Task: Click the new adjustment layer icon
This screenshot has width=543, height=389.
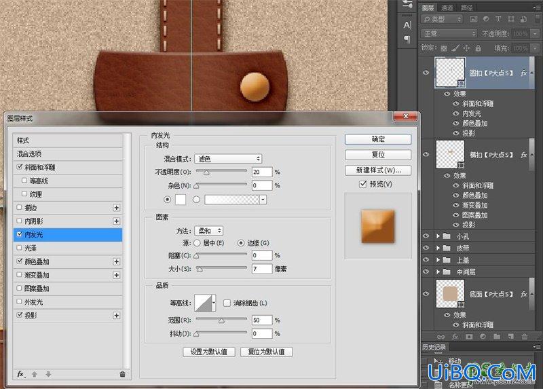Action: (483, 336)
